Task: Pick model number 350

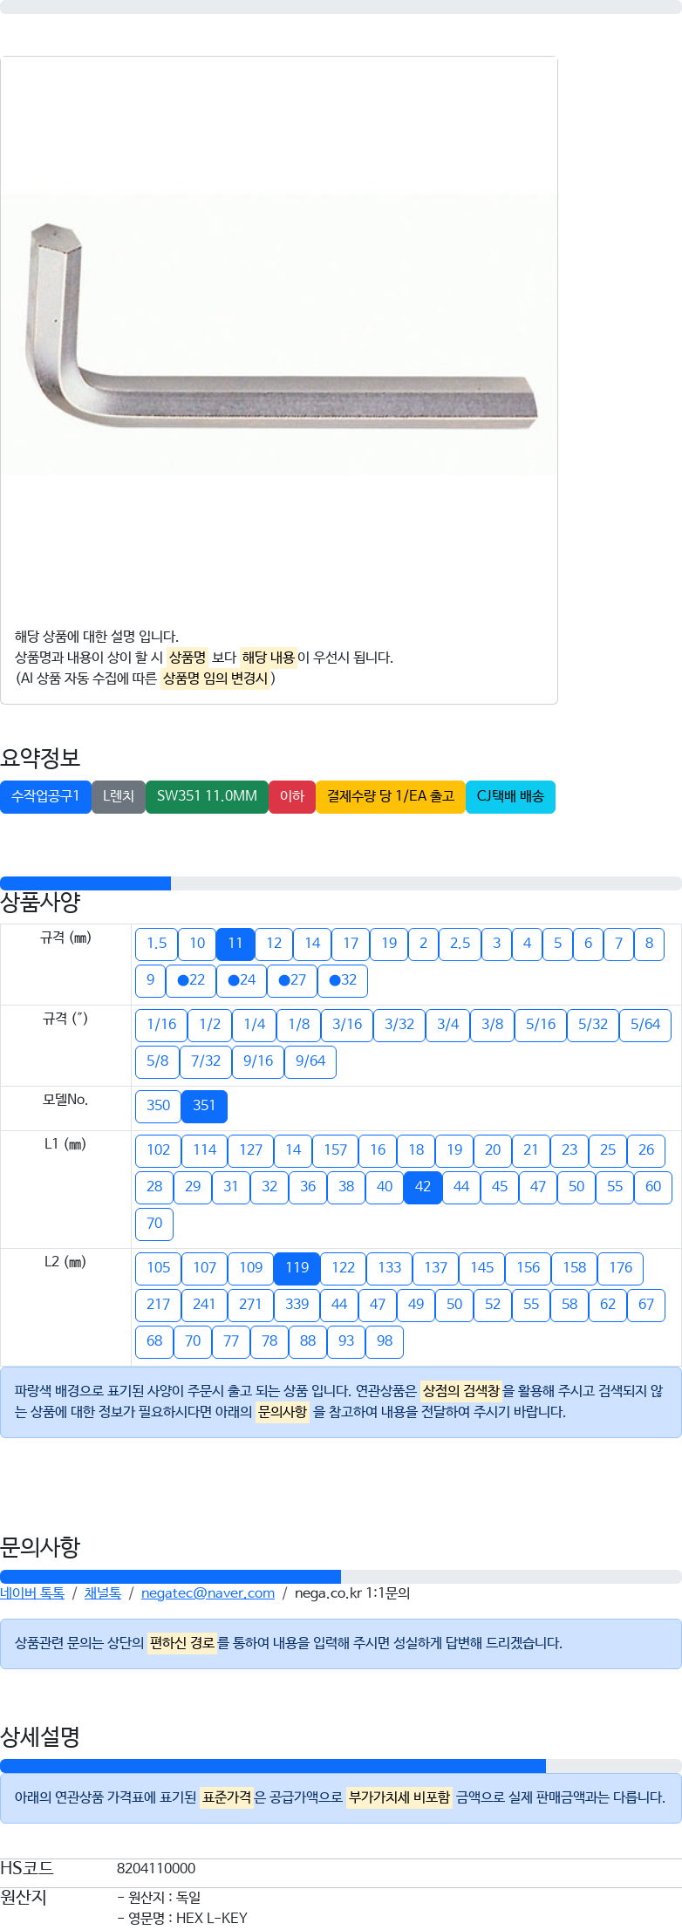Action: [158, 1106]
